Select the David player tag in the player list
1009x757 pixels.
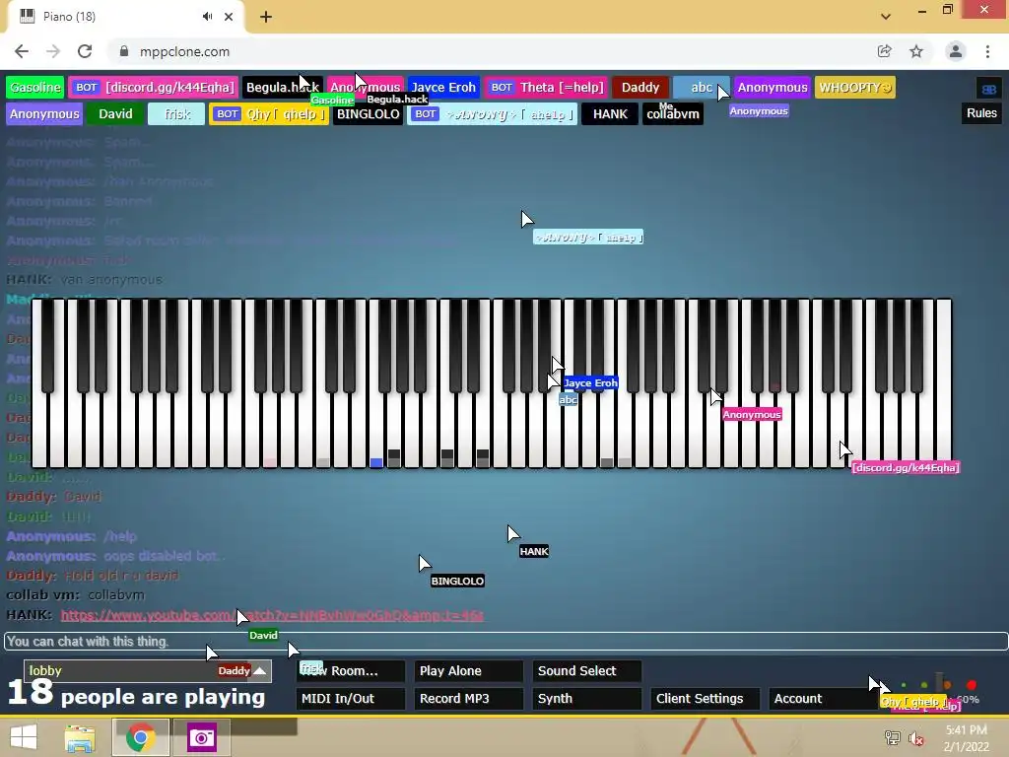pyautogui.click(x=116, y=114)
